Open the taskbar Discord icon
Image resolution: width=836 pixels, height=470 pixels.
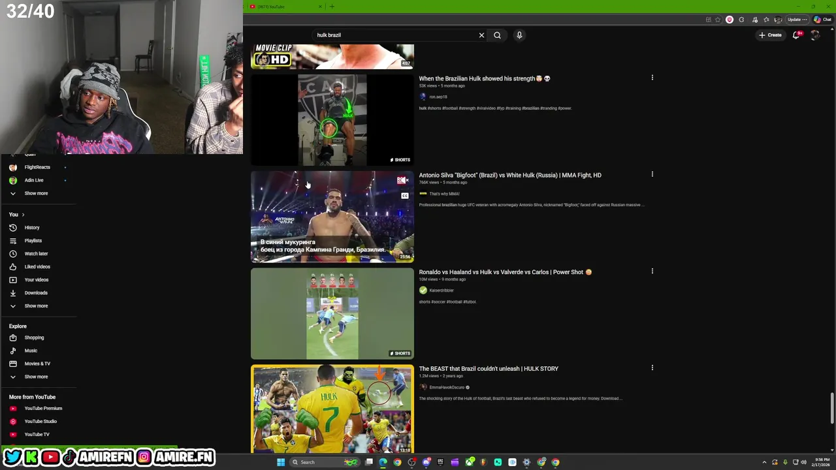(426, 462)
